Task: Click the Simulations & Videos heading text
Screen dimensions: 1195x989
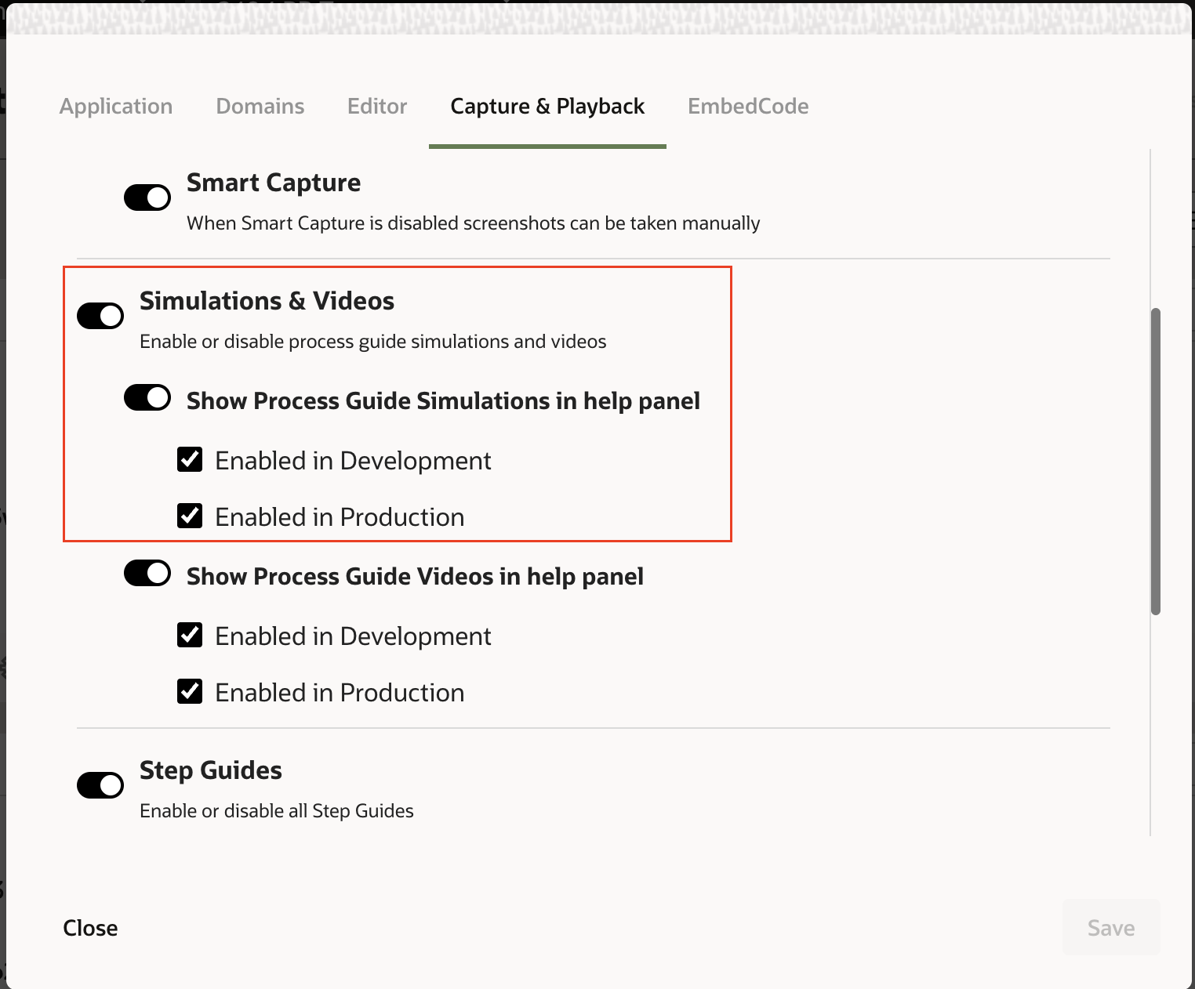Action: [x=267, y=301]
